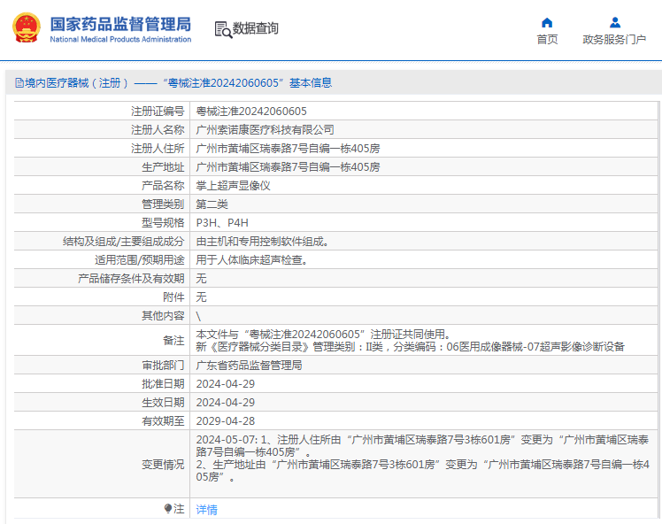Click the national emblem logo
This screenshot has height=524, width=662.
(27, 27)
